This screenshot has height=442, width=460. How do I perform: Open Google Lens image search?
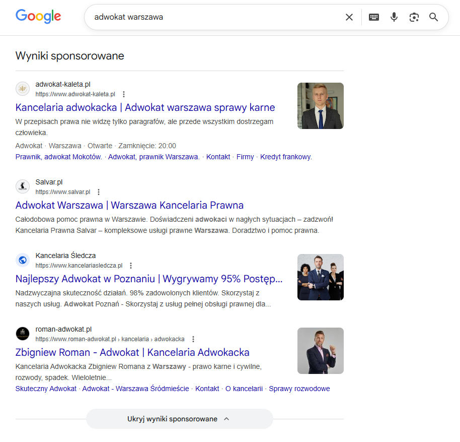[x=414, y=17]
